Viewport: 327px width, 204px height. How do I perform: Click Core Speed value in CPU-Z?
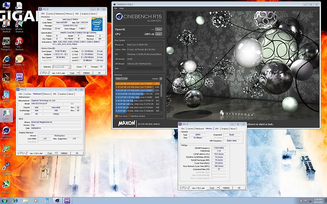click(x=61, y=51)
